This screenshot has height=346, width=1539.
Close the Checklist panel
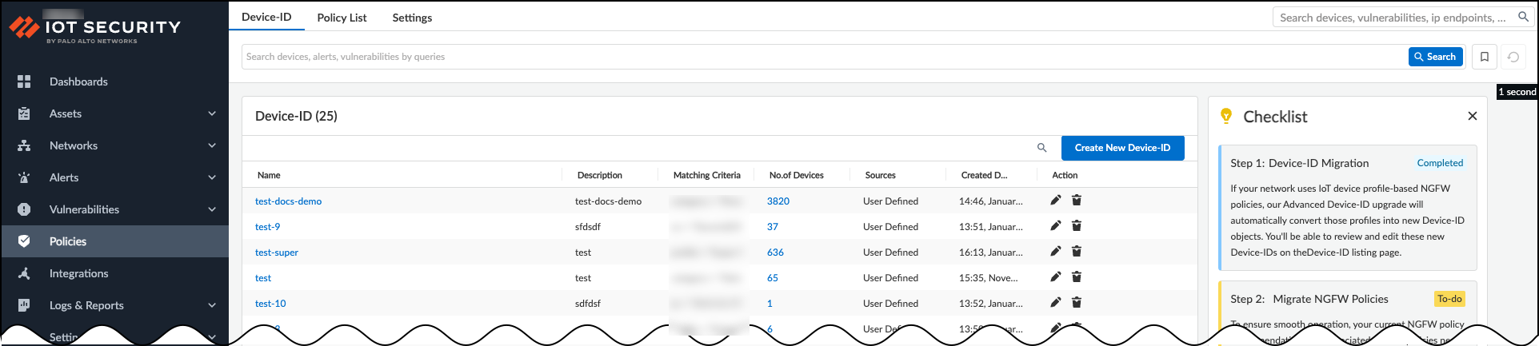[1473, 117]
